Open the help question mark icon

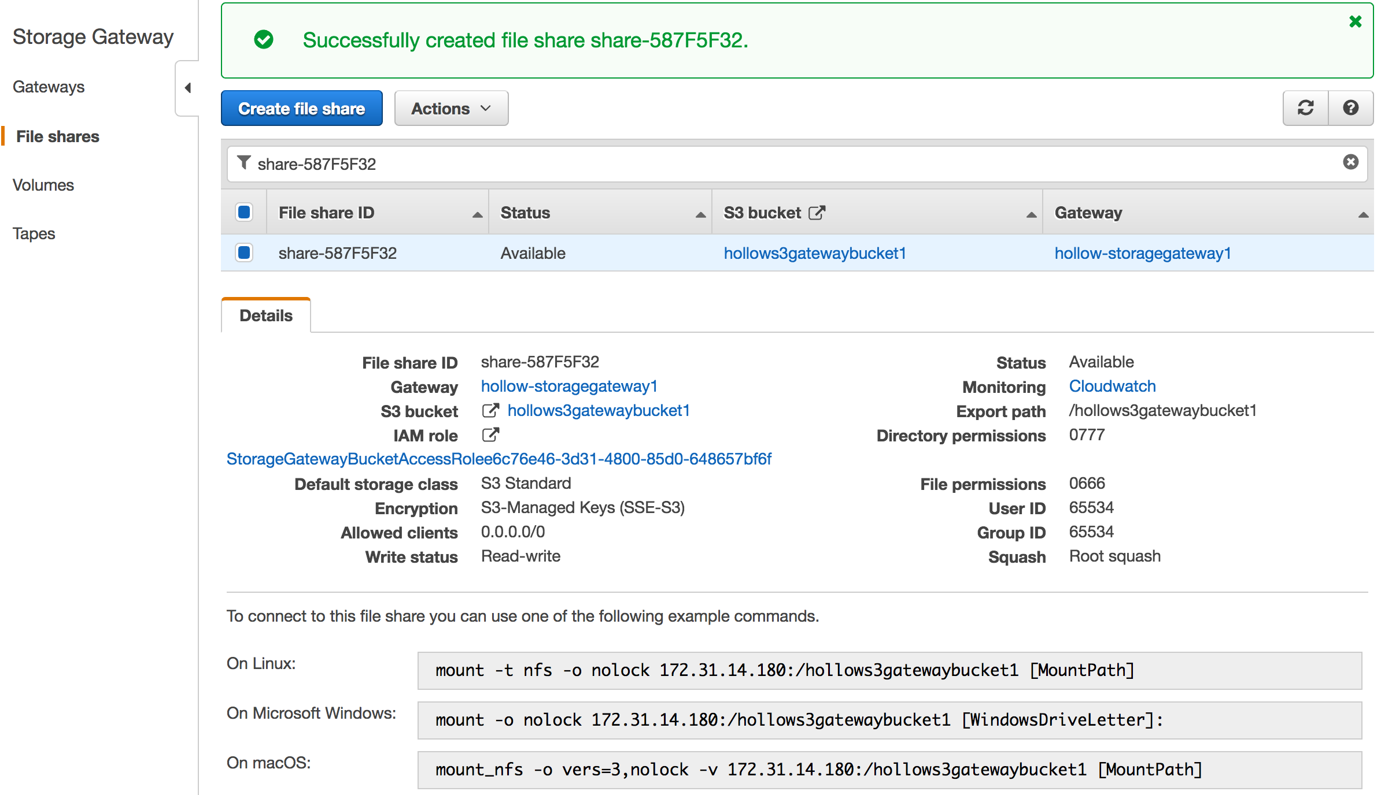pos(1350,108)
